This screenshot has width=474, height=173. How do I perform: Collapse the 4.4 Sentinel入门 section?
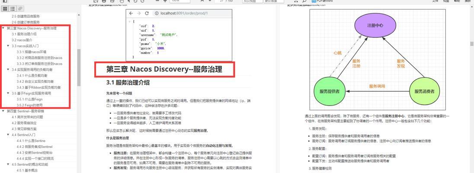(x=8, y=135)
